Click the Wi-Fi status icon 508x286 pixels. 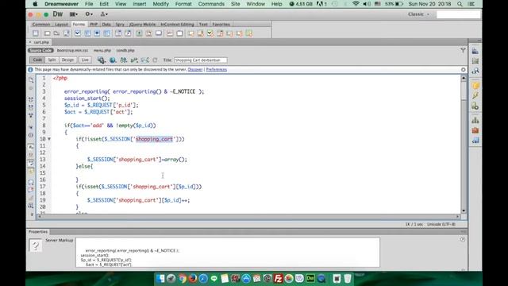(356, 4)
